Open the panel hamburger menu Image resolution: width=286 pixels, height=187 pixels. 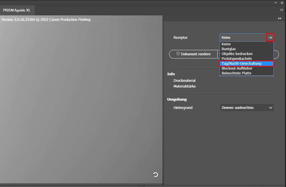click(x=282, y=10)
